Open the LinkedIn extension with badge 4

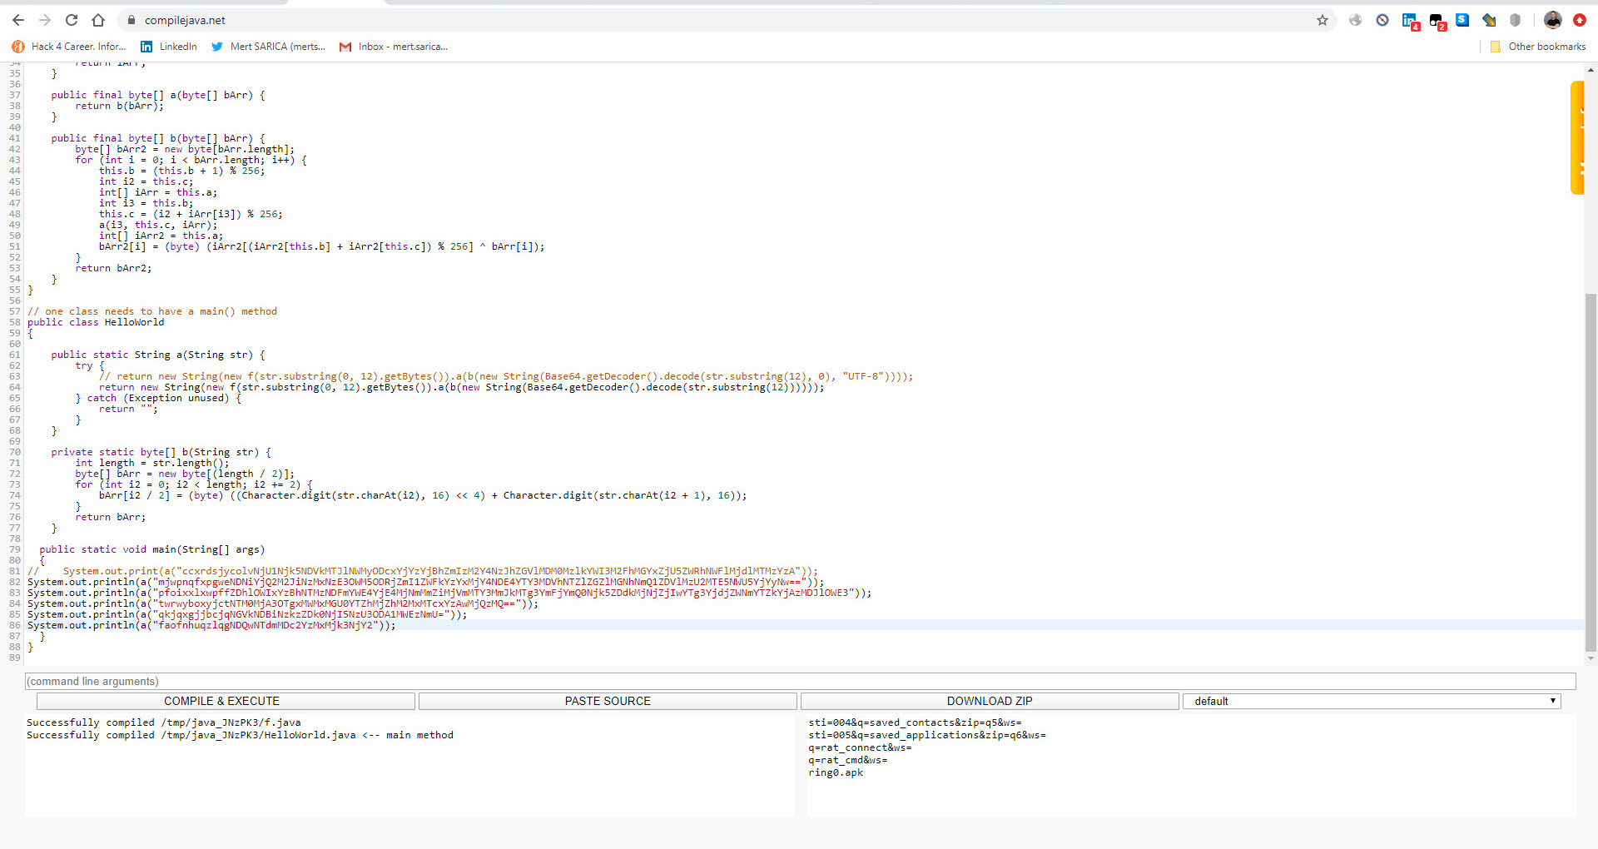click(1409, 21)
